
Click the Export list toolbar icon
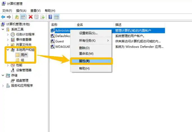(x=42, y=17)
